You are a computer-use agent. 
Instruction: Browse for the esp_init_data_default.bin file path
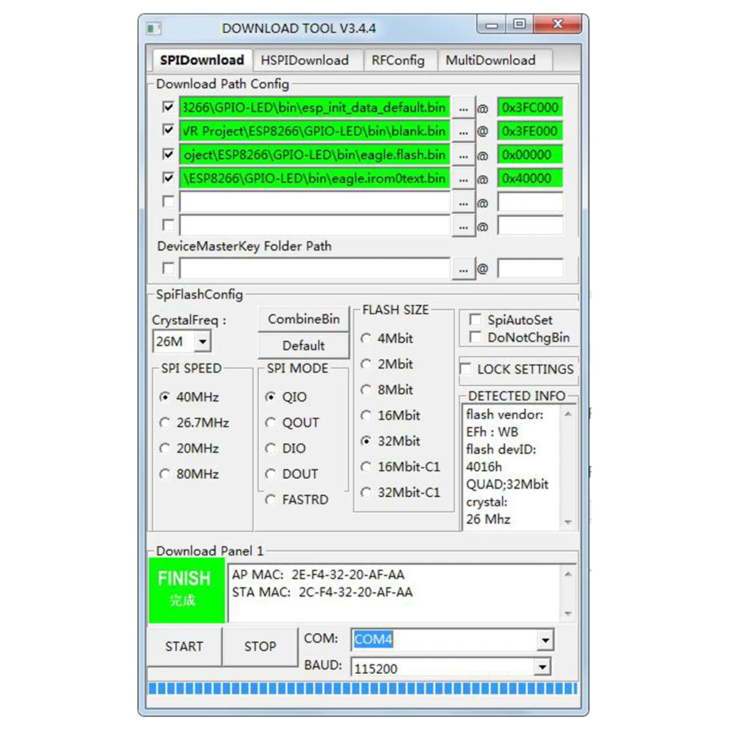pos(463,108)
